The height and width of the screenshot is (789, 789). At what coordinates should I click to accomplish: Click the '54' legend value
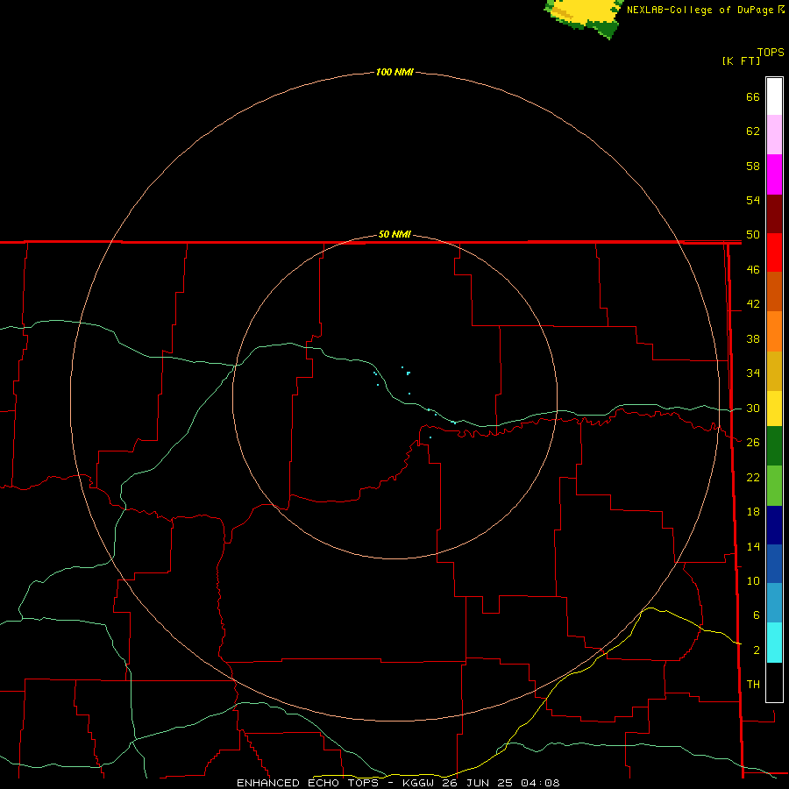click(753, 200)
